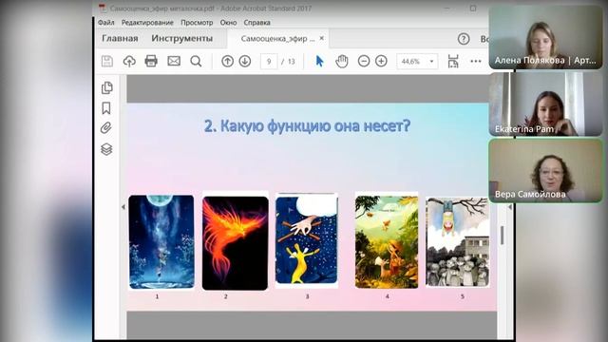Switch to the Главная tab
Screen dimensions: 608x342
point(120,38)
